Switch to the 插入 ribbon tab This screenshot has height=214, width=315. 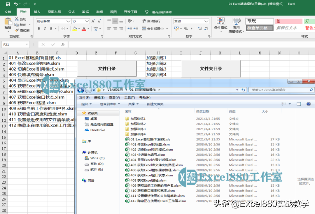[x=37, y=12]
